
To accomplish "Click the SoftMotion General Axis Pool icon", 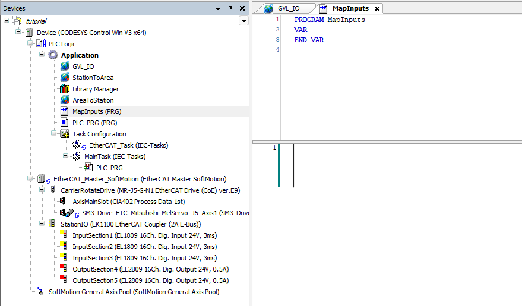I will pos(40,291).
